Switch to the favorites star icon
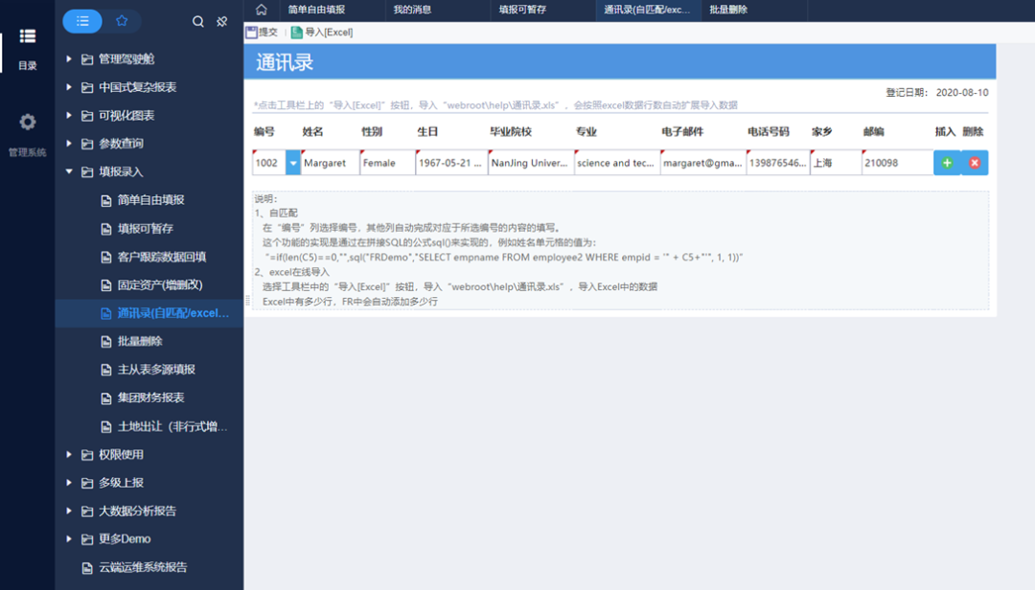The width and height of the screenshot is (1035, 590). tap(122, 21)
